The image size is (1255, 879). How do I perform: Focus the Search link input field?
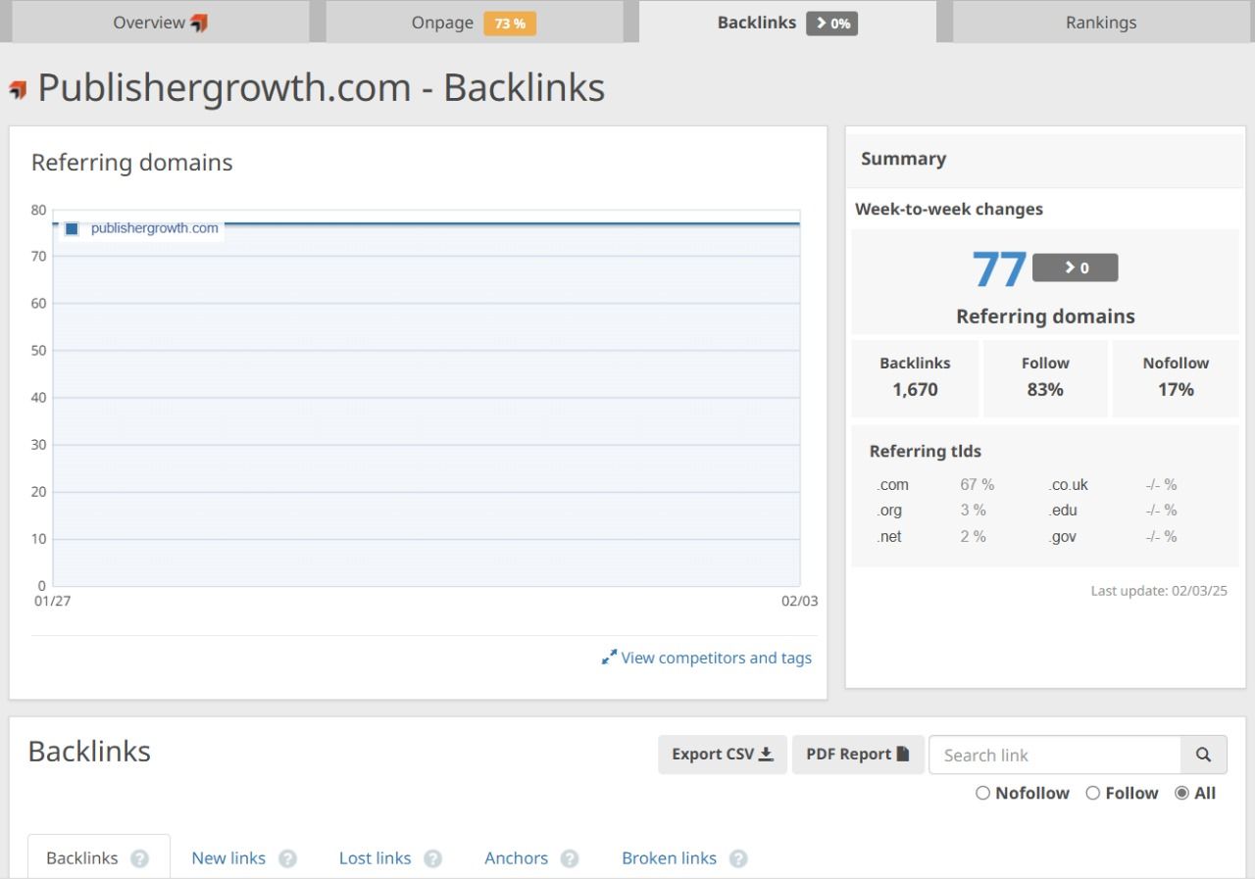coord(1055,756)
